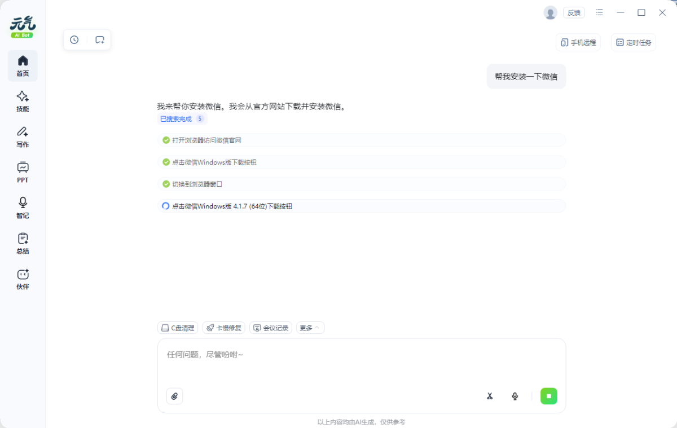Click the 反馈 feedback button

(574, 12)
